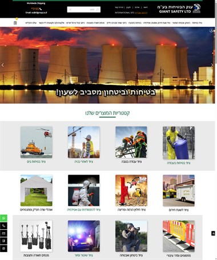The width and height of the screenshot is (217, 260).
Task: Click the email envelope side button
Action: [x=3, y=233]
